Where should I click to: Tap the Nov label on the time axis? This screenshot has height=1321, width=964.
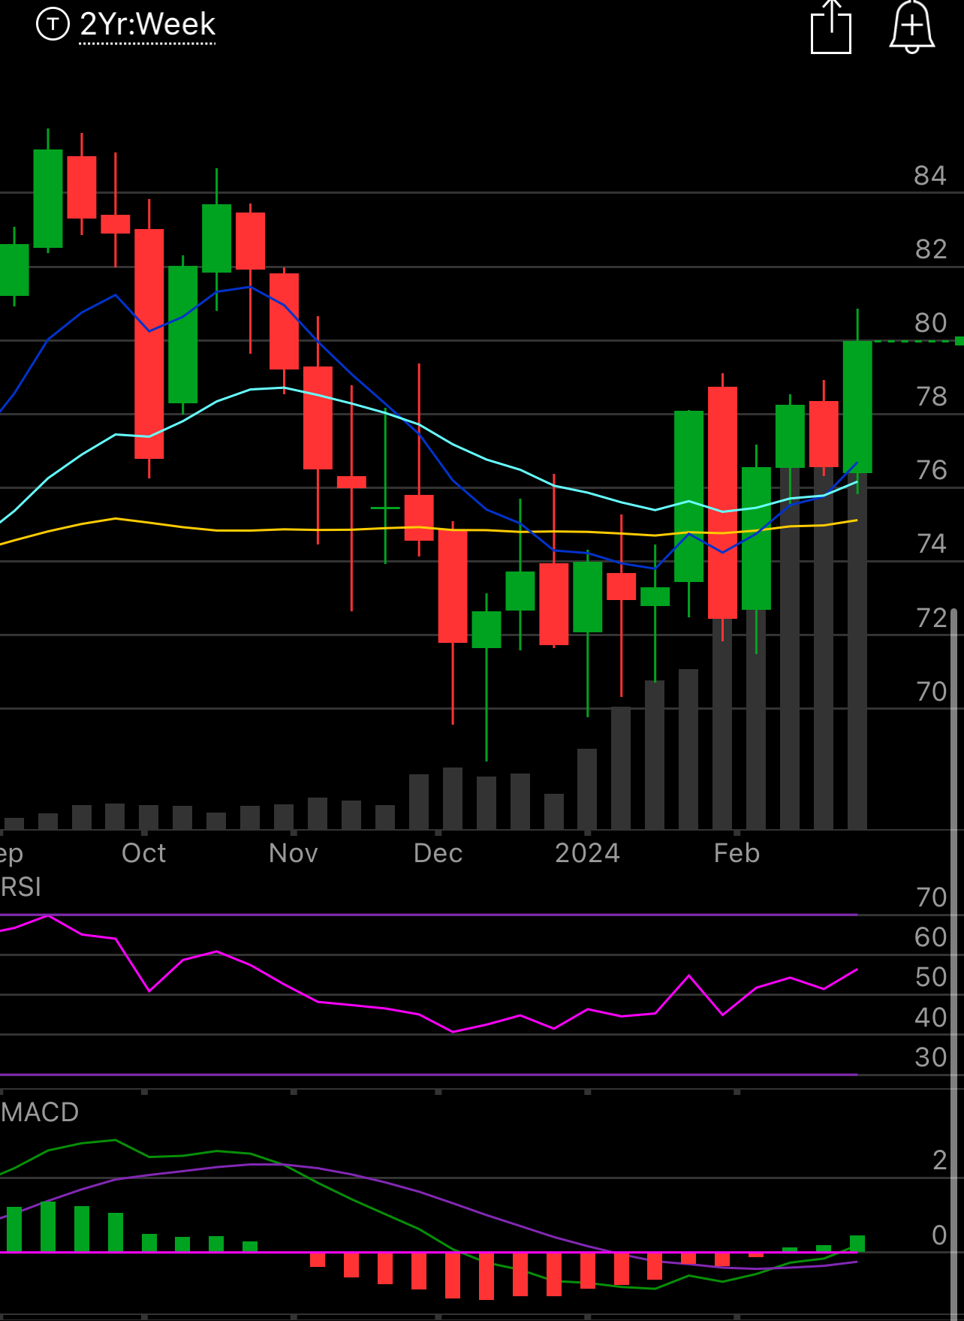tap(294, 853)
